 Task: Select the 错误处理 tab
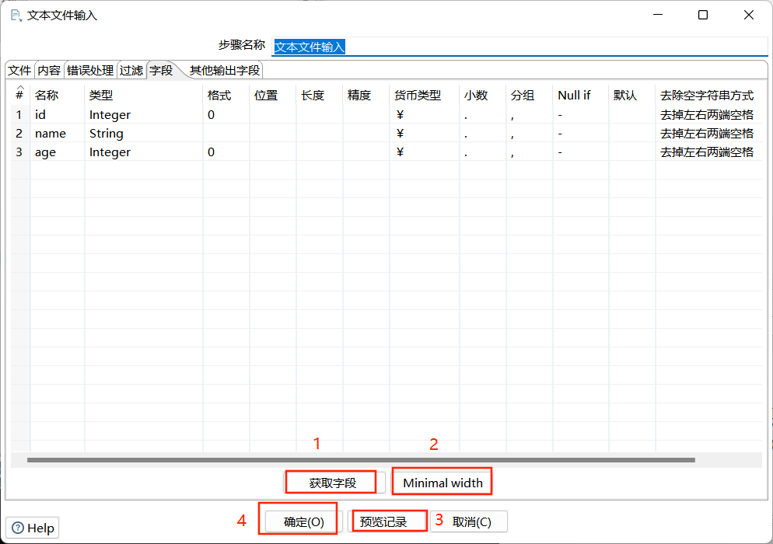[90, 71]
